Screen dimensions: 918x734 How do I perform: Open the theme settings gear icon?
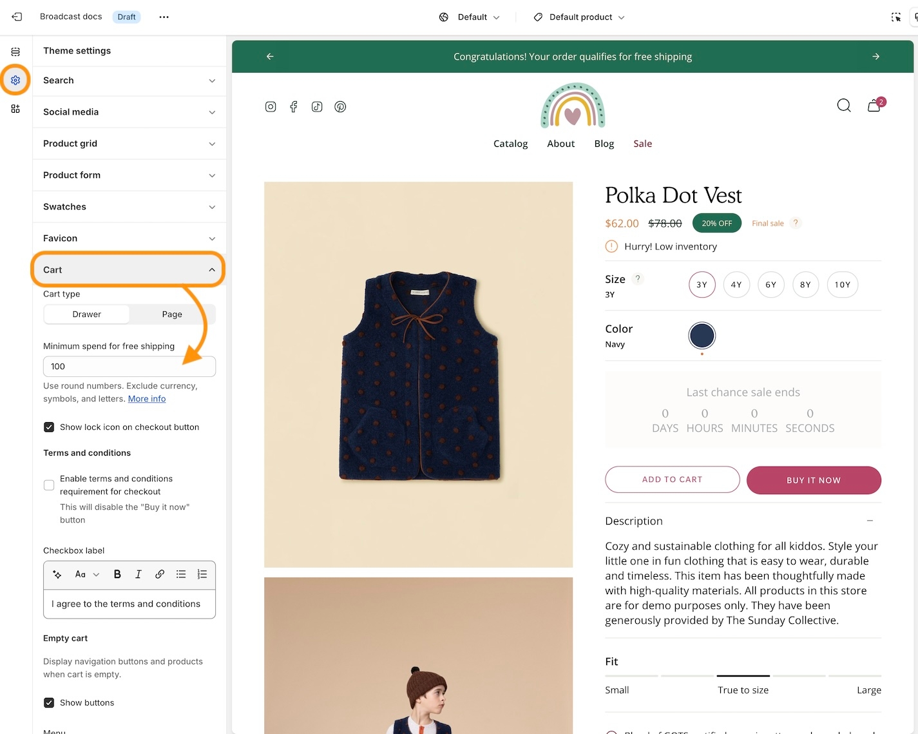coord(15,81)
